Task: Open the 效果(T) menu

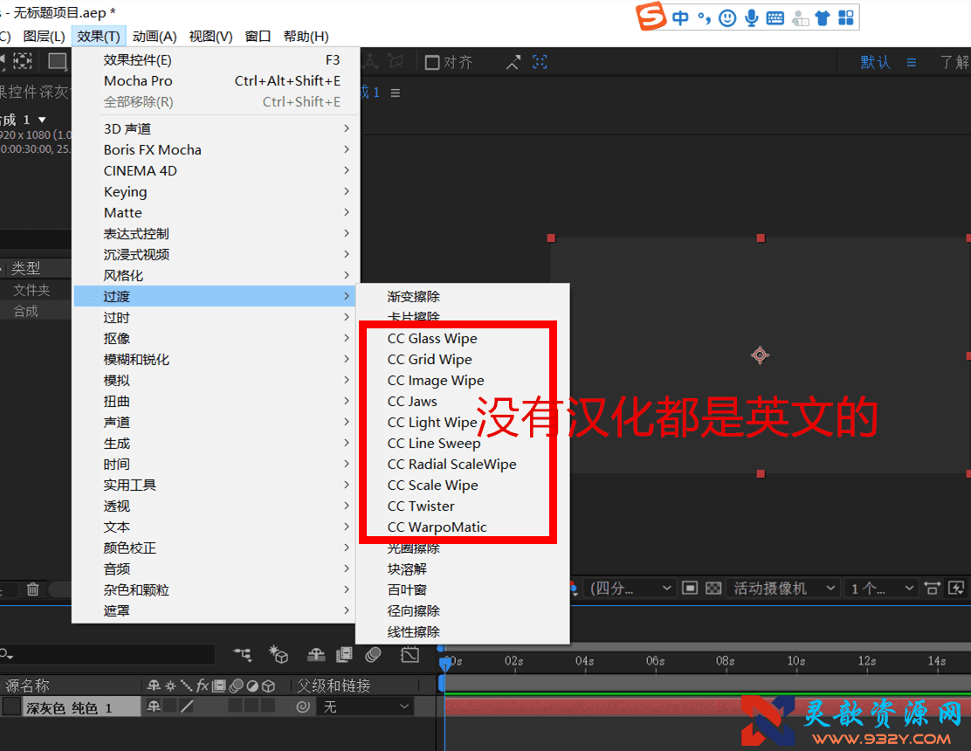Action: point(99,36)
